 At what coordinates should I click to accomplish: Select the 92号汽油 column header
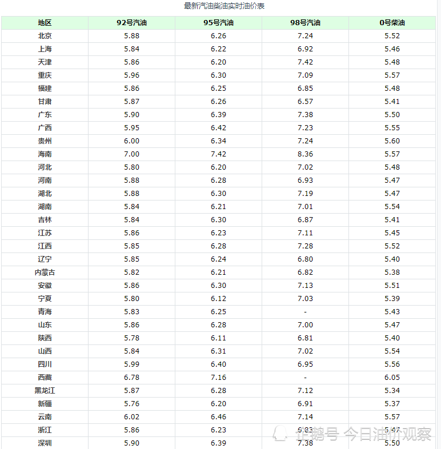pos(131,23)
